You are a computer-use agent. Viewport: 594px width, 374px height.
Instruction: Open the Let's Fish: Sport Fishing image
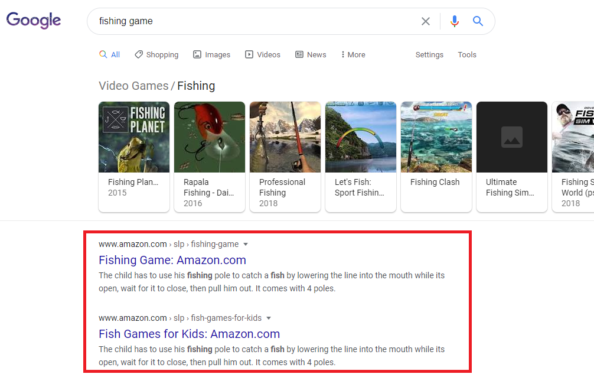tap(361, 137)
